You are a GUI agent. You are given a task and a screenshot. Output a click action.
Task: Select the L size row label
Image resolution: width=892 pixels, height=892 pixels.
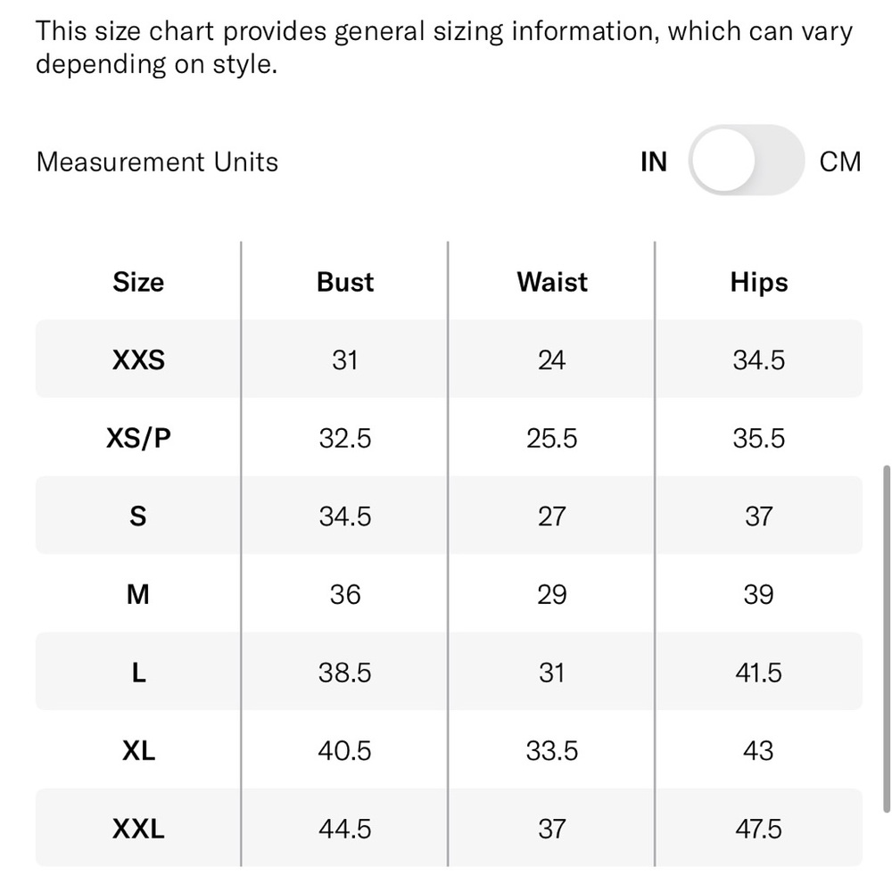(x=138, y=673)
